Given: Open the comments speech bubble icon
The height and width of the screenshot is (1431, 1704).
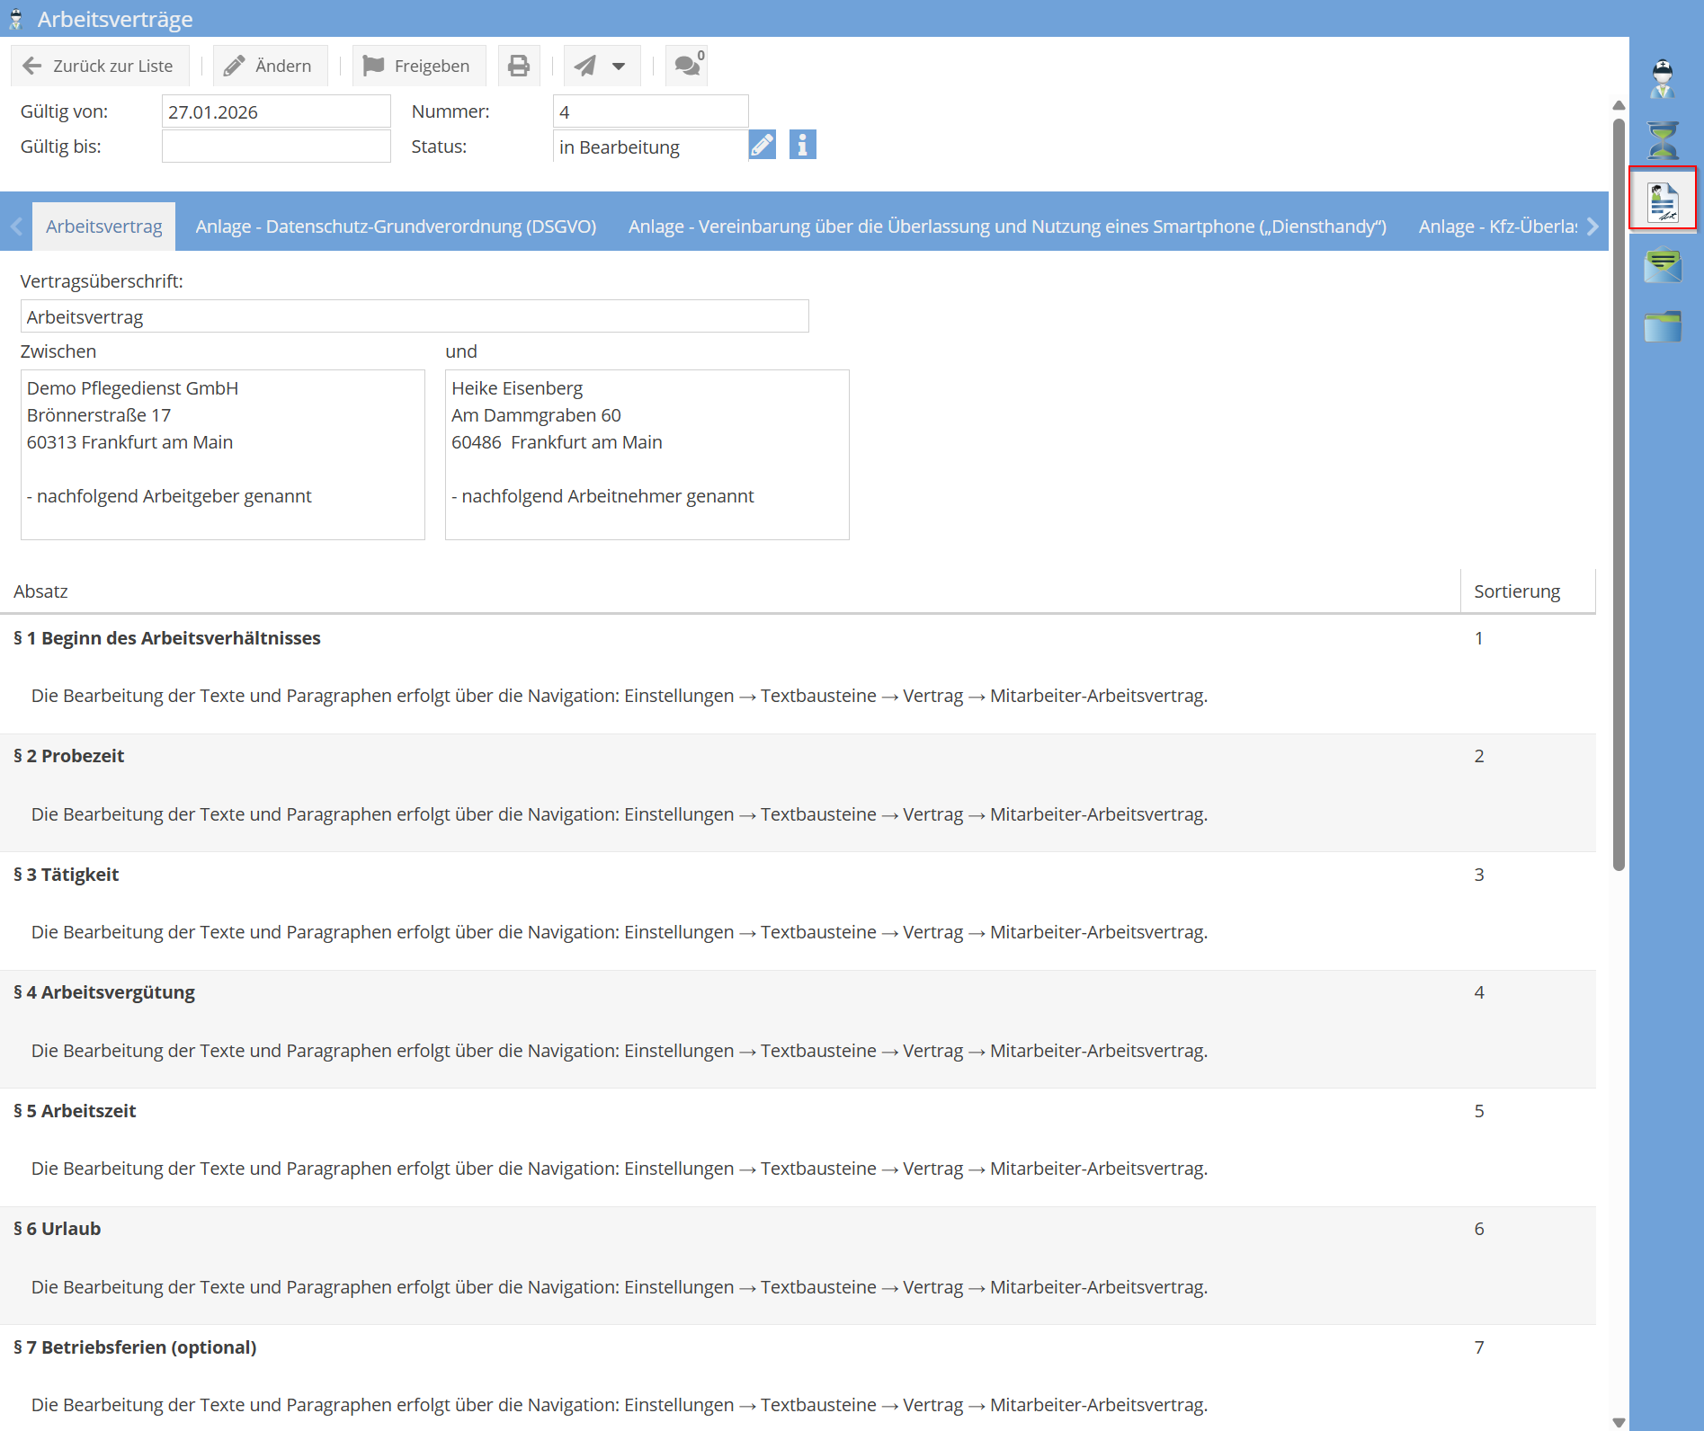Looking at the screenshot, I should [687, 66].
